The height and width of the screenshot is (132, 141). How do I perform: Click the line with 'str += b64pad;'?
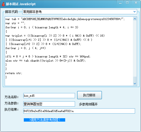click(48, 56)
